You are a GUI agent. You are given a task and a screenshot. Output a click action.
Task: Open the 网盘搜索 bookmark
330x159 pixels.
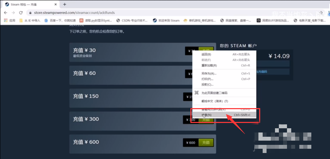point(236,20)
